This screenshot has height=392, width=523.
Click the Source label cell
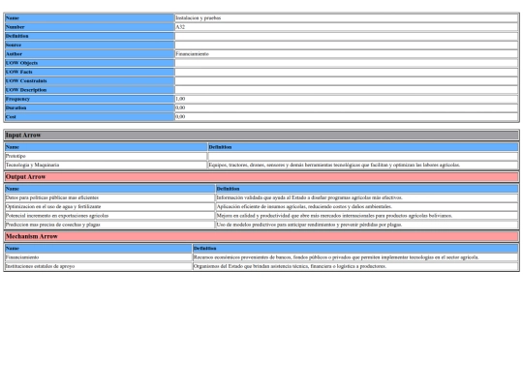tap(89, 45)
